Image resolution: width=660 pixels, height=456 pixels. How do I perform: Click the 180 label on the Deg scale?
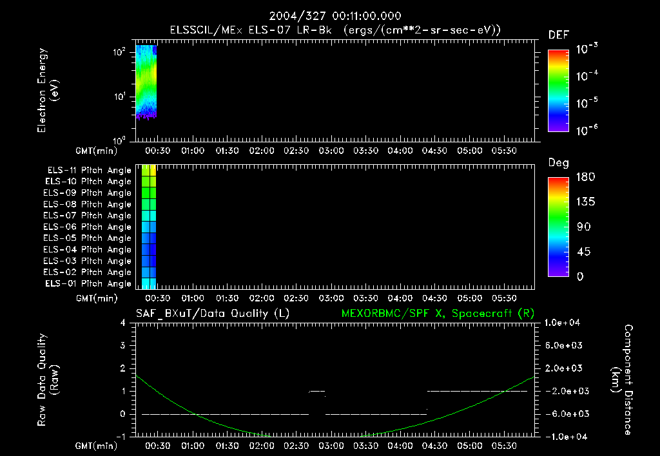pos(585,177)
